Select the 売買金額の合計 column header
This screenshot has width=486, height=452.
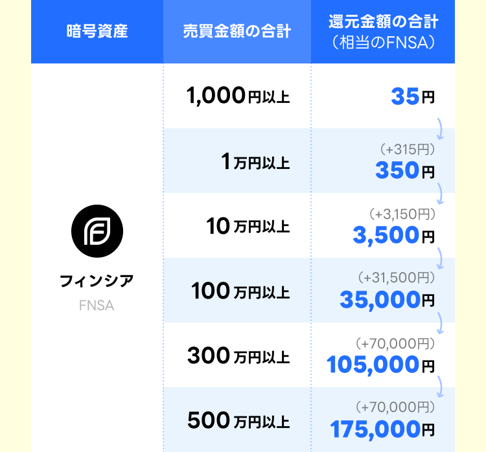[237, 31]
